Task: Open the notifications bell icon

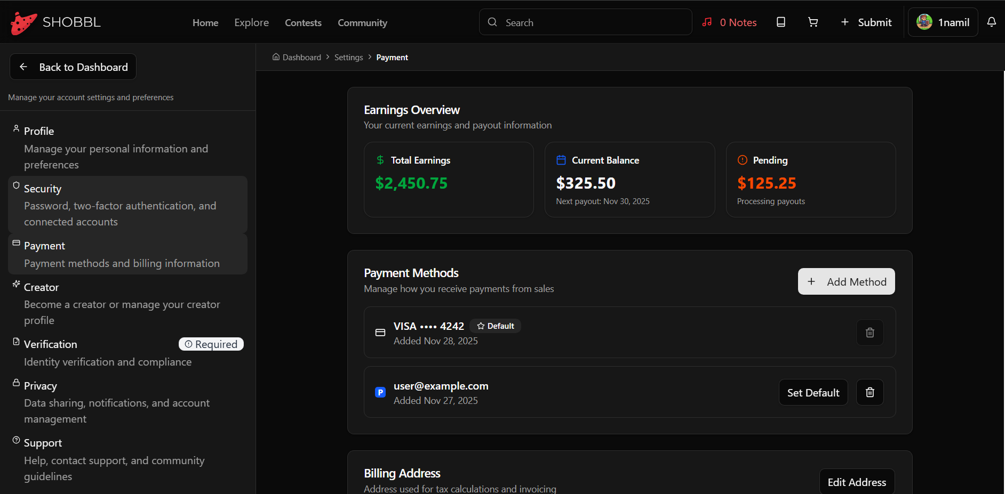Action: [991, 22]
